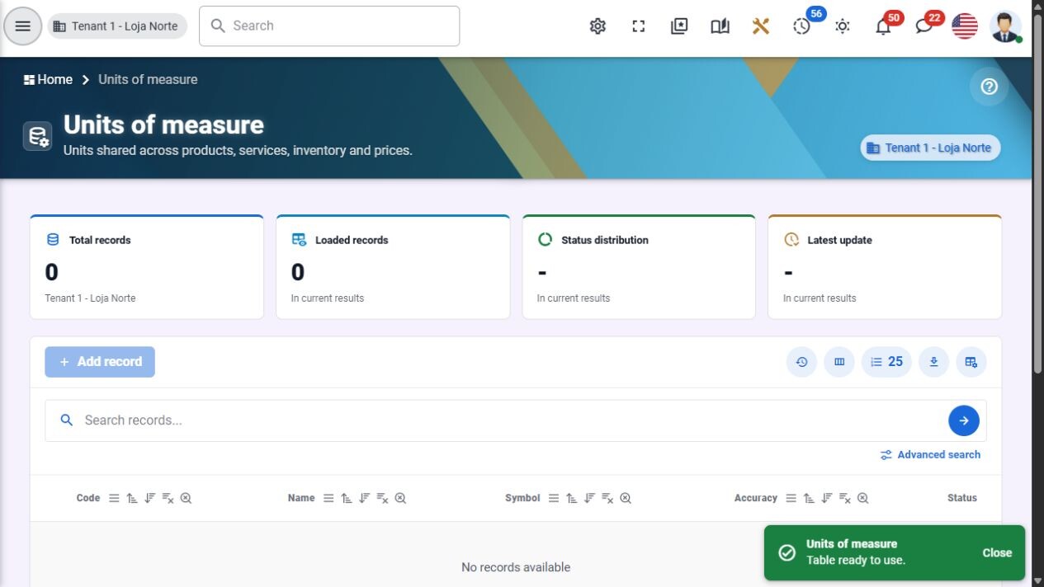Sort Name column ascending
The width and height of the screenshot is (1044, 587).
(x=347, y=498)
